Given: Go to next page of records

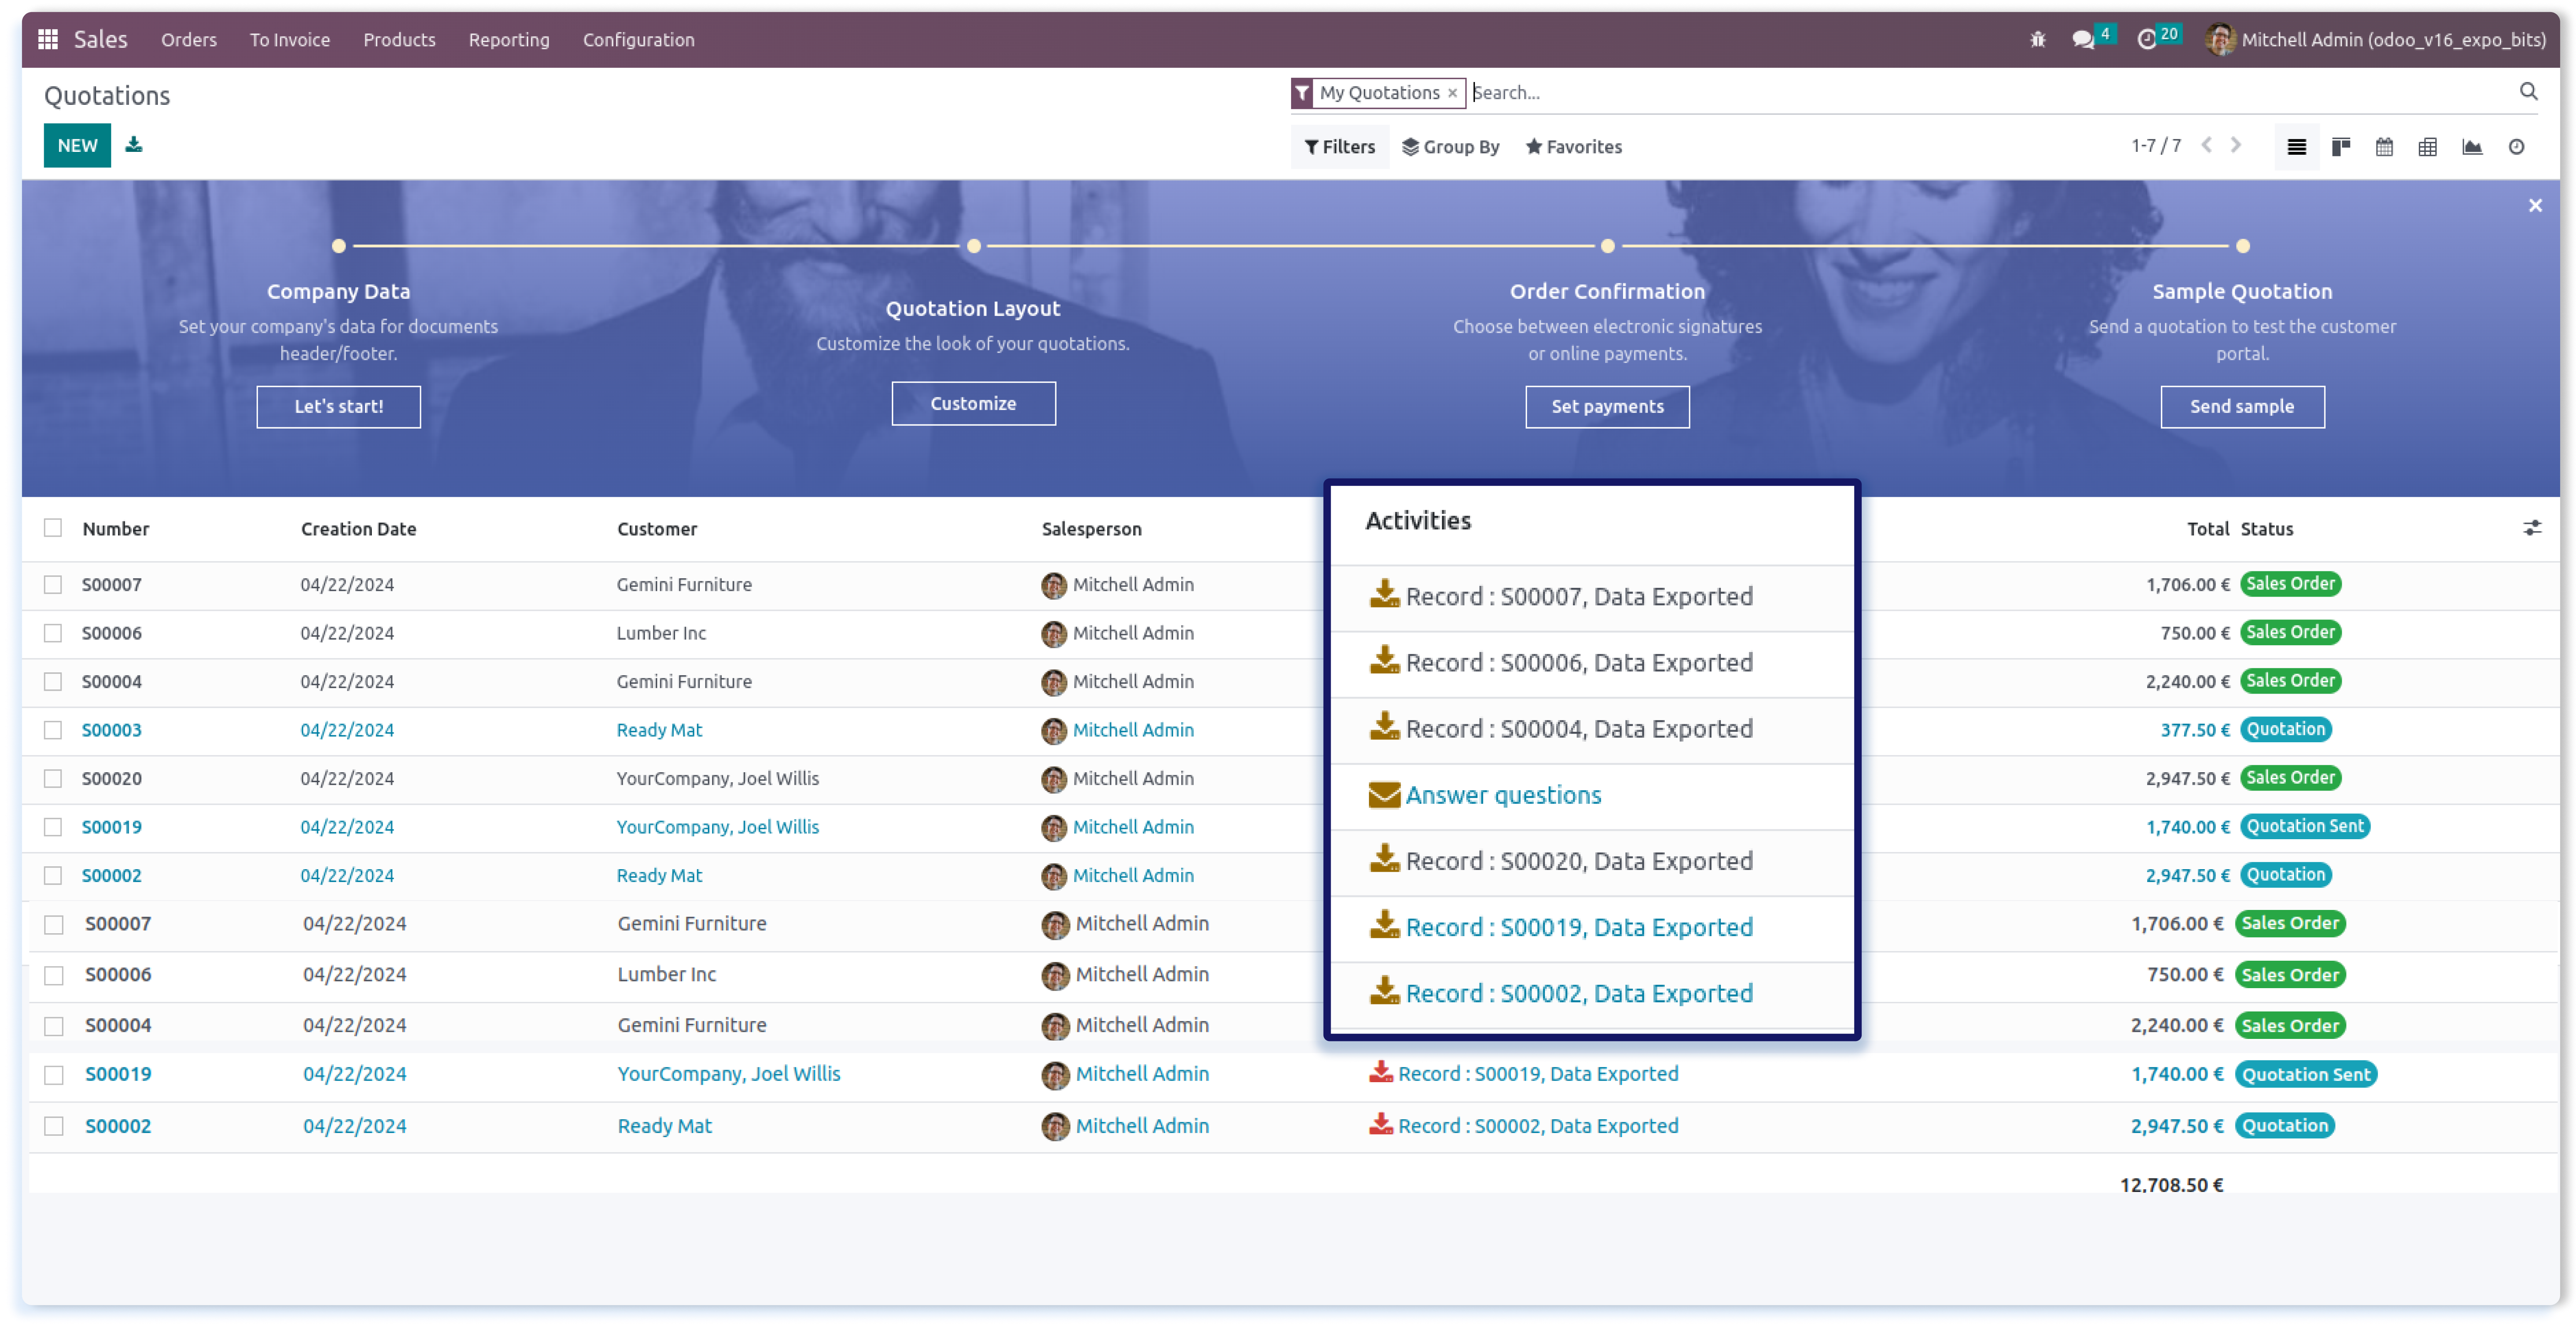Looking at the screenshot, I should pyautogui.click(x=2237, y=145).
